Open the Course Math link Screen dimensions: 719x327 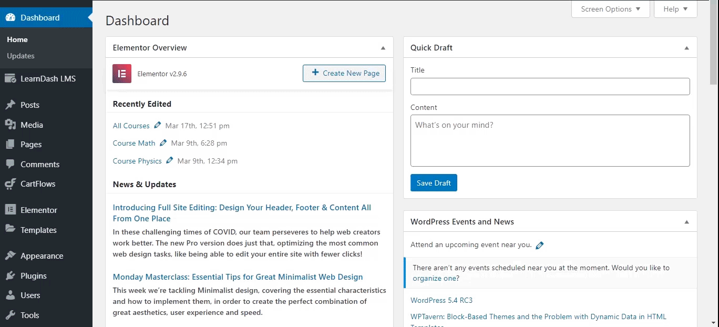[x=134, y=143]
